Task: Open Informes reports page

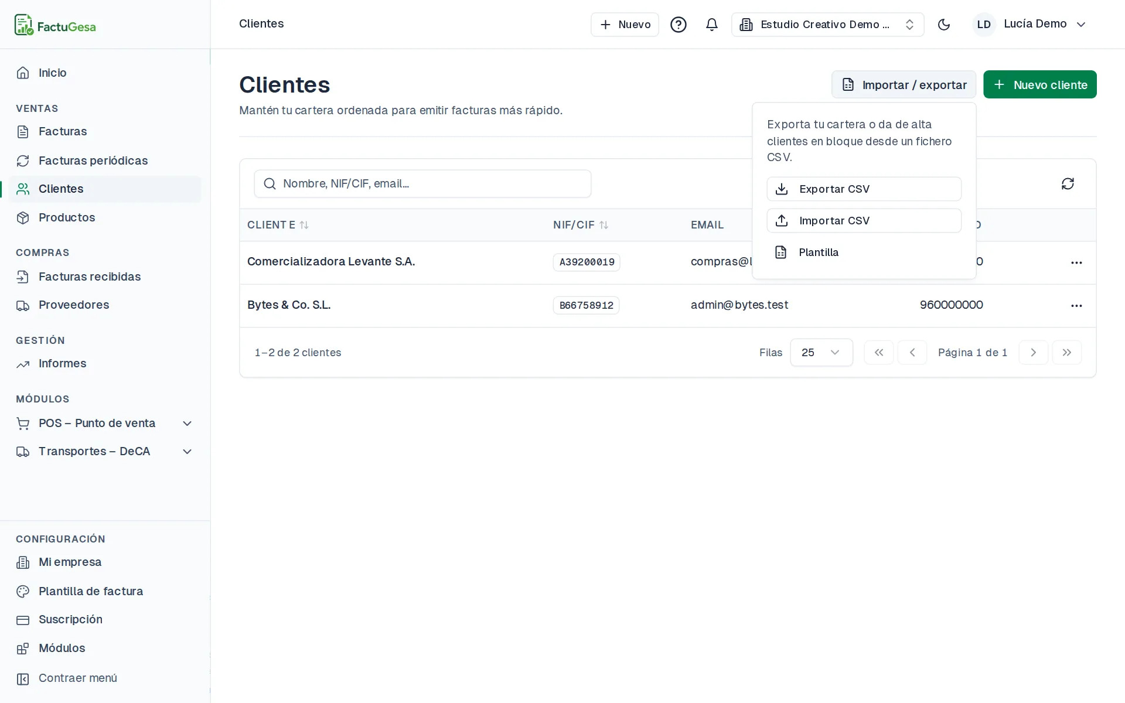Action: (105, 363)
